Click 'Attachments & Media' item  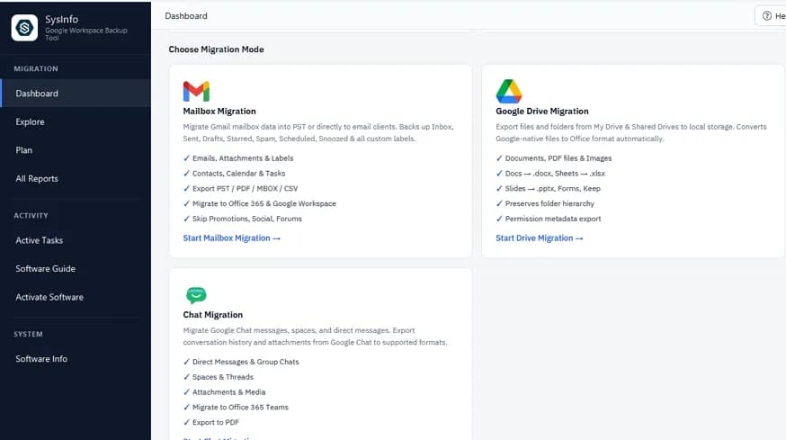pyautogui.click(x=224, y=391)
